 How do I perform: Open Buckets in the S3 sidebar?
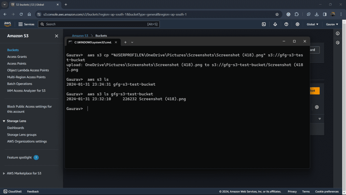point(13,50)
